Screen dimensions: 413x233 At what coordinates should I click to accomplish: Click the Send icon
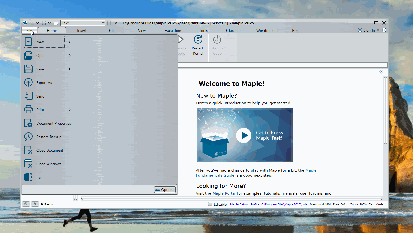[x=28, y=96]
